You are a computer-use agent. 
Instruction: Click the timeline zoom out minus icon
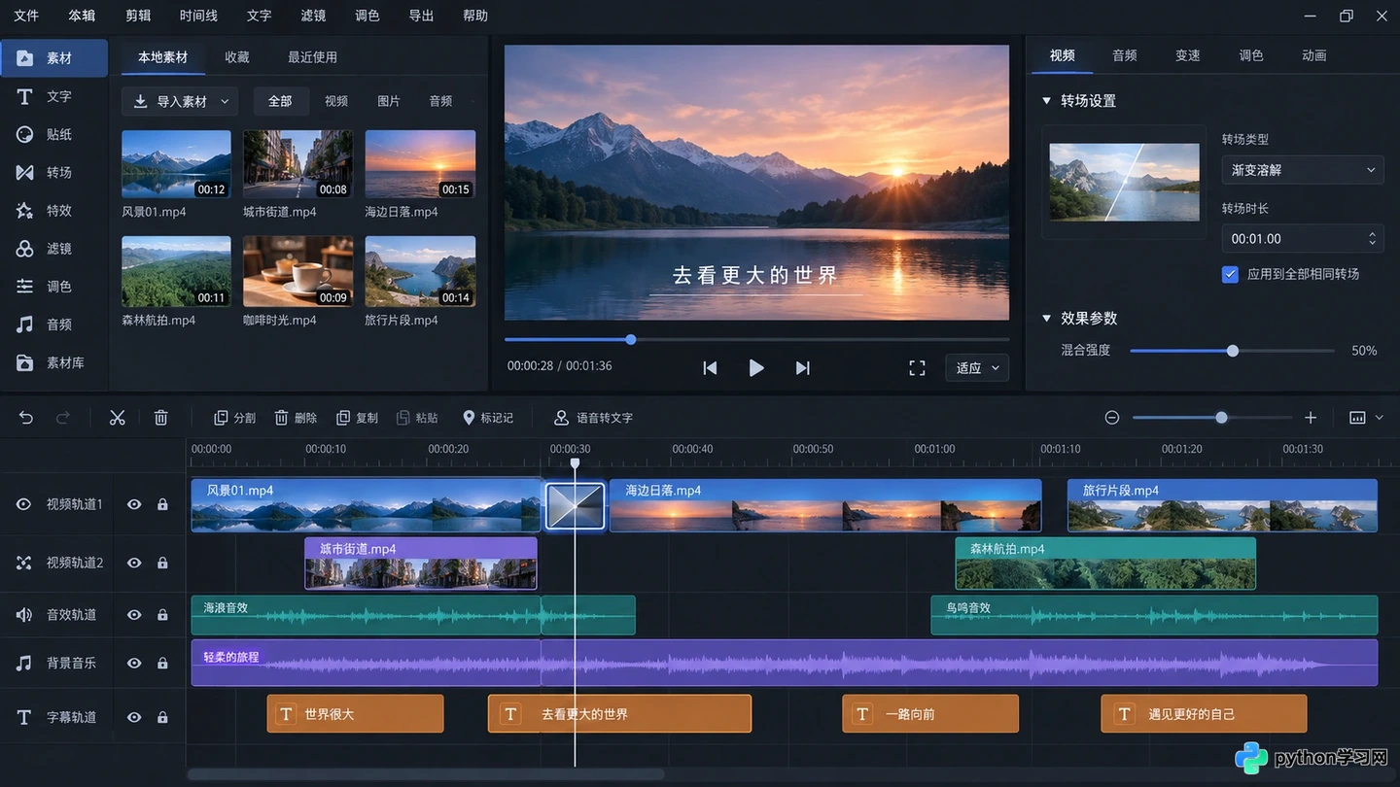tap(1112, 418)
